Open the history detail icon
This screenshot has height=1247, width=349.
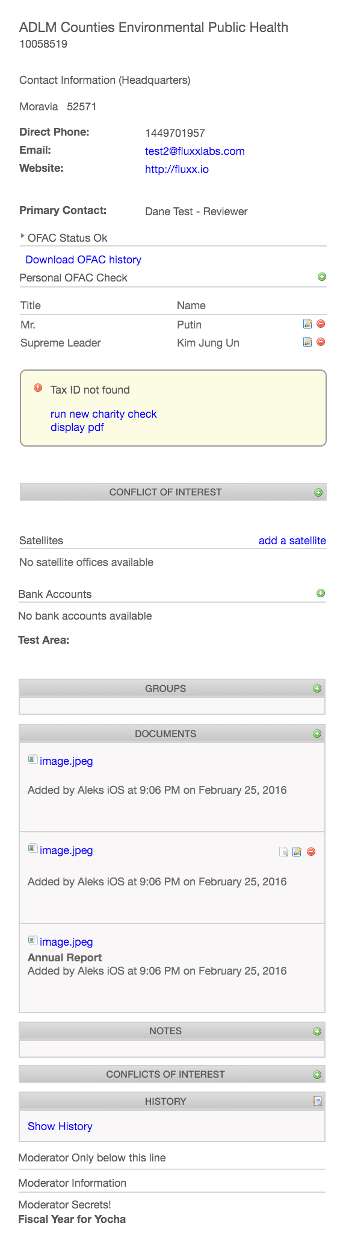(x=318, y=1101)
